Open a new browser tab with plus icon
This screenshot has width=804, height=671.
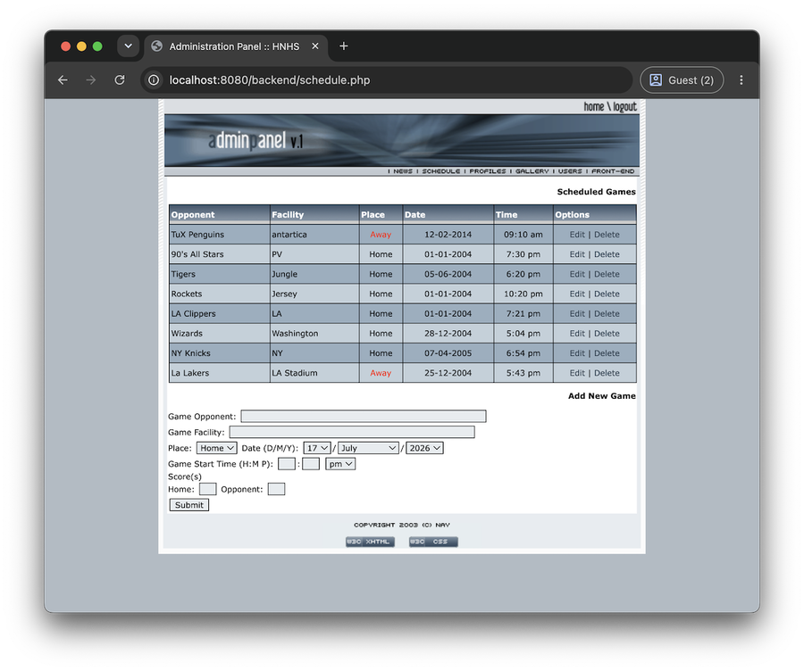pos(344,46)
